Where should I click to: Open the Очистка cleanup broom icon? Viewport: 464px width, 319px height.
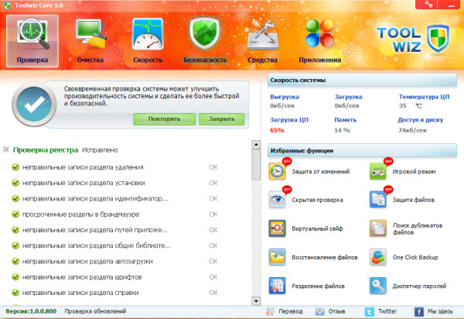(x=90, y=34)
